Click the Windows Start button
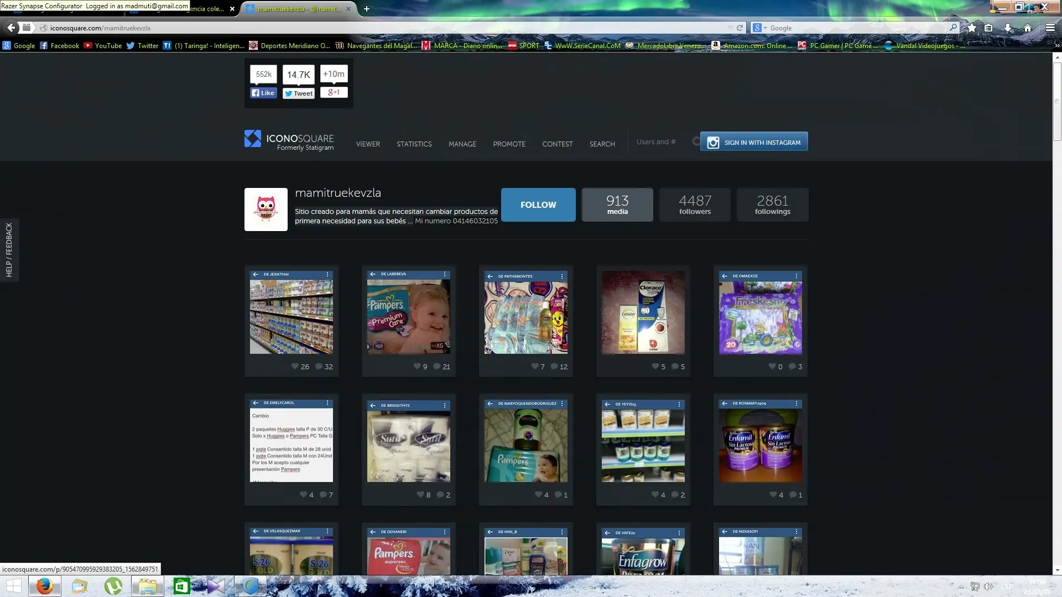This screenshot has height=597, width=1062. coord(14,586)
